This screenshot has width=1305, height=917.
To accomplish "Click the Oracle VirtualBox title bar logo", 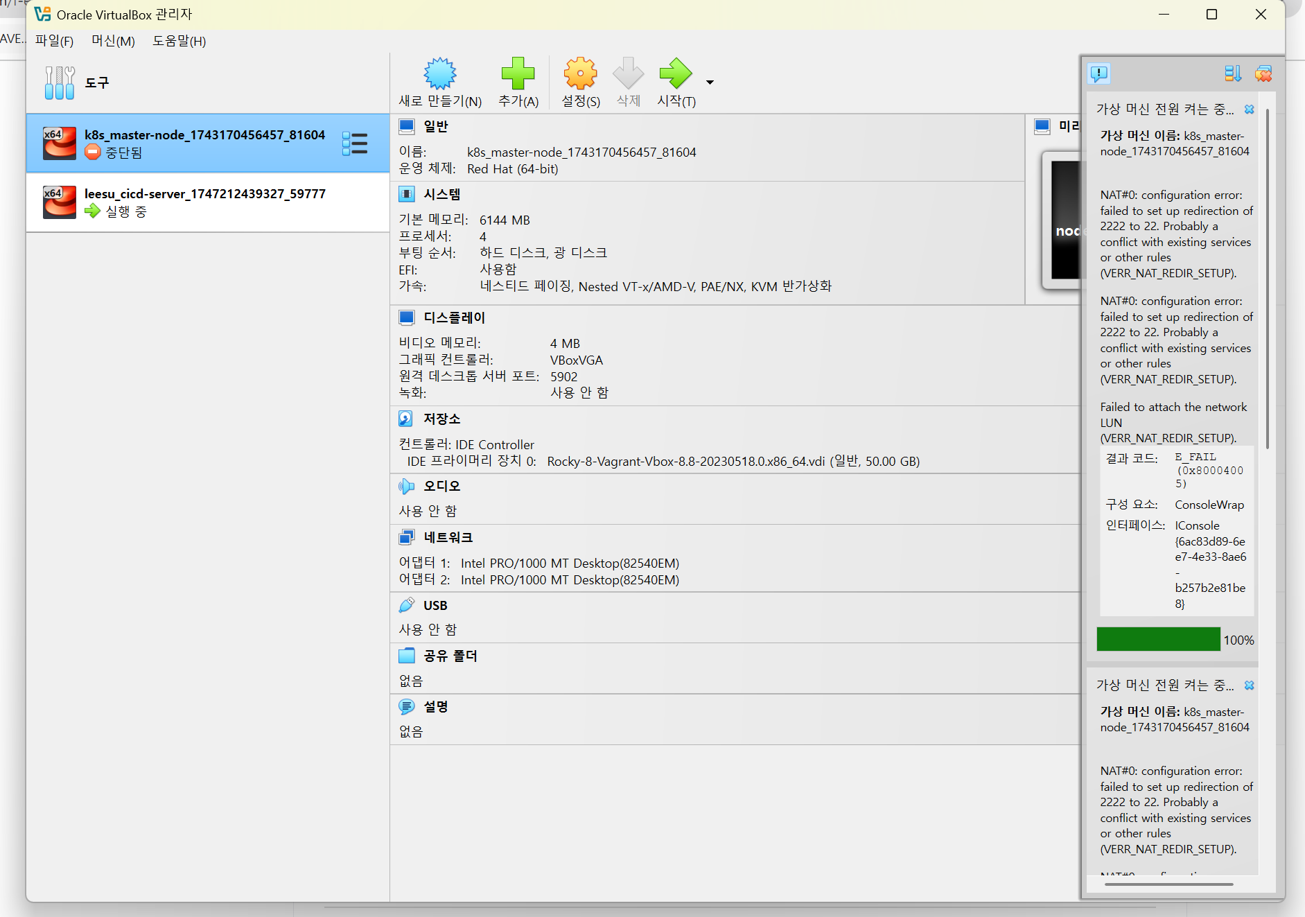I will click(42, 14).
